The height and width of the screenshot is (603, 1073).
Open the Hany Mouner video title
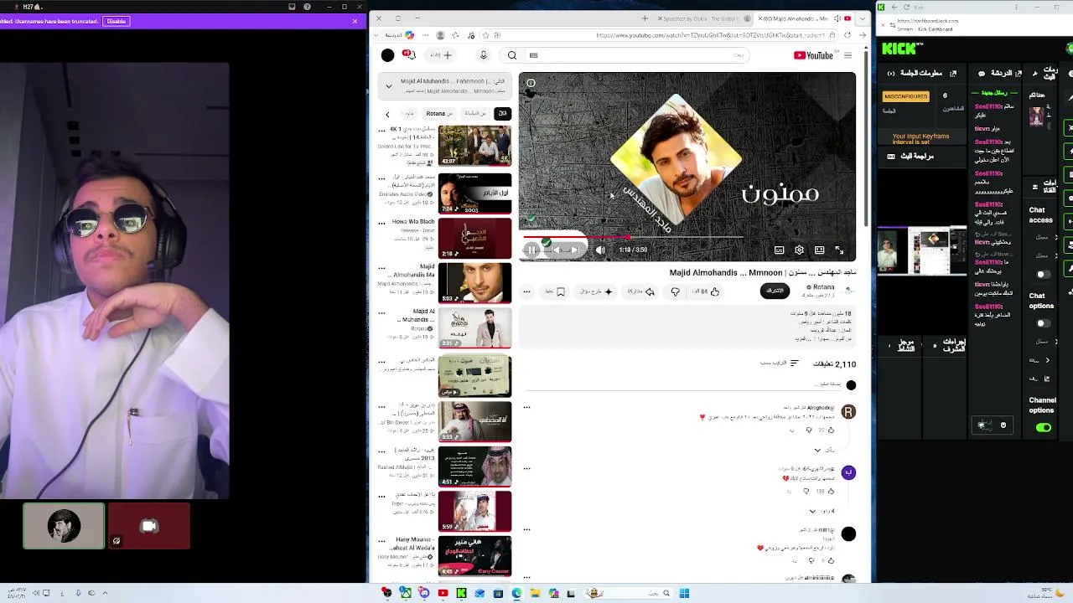(x=412, y=543)
